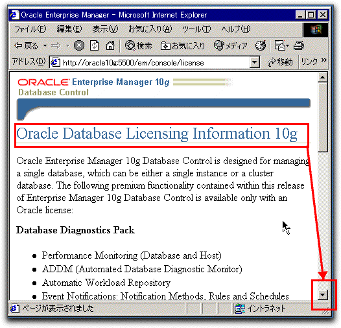Open the Tools (ツール) menu

tap(196, 29)
